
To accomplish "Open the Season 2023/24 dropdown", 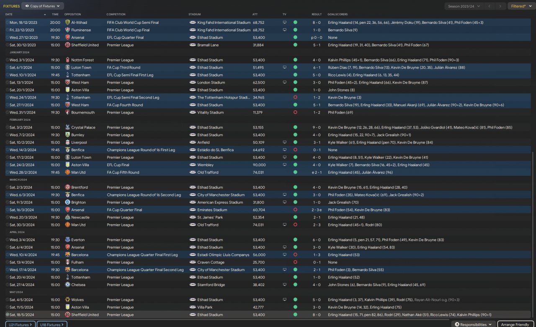I will [x=464, y=6].
